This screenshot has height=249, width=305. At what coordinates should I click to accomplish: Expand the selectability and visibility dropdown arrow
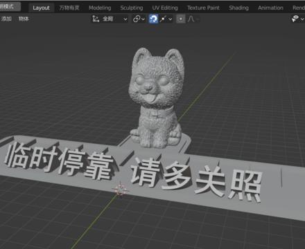(x=302, y=19)
